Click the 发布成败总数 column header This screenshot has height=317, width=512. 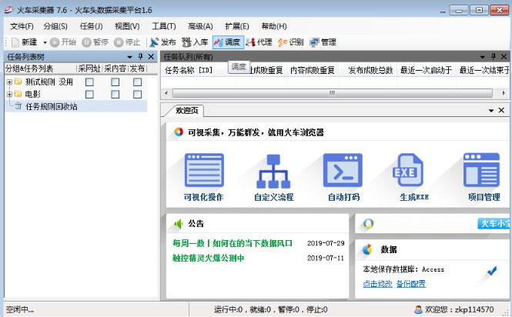(x=370, y=70)
